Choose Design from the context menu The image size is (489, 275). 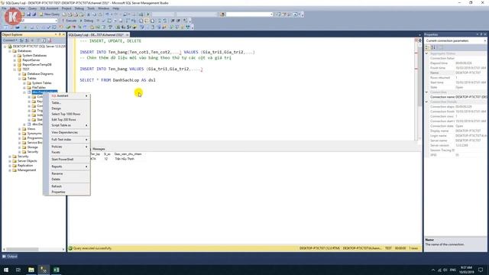[x=70, y=108]
